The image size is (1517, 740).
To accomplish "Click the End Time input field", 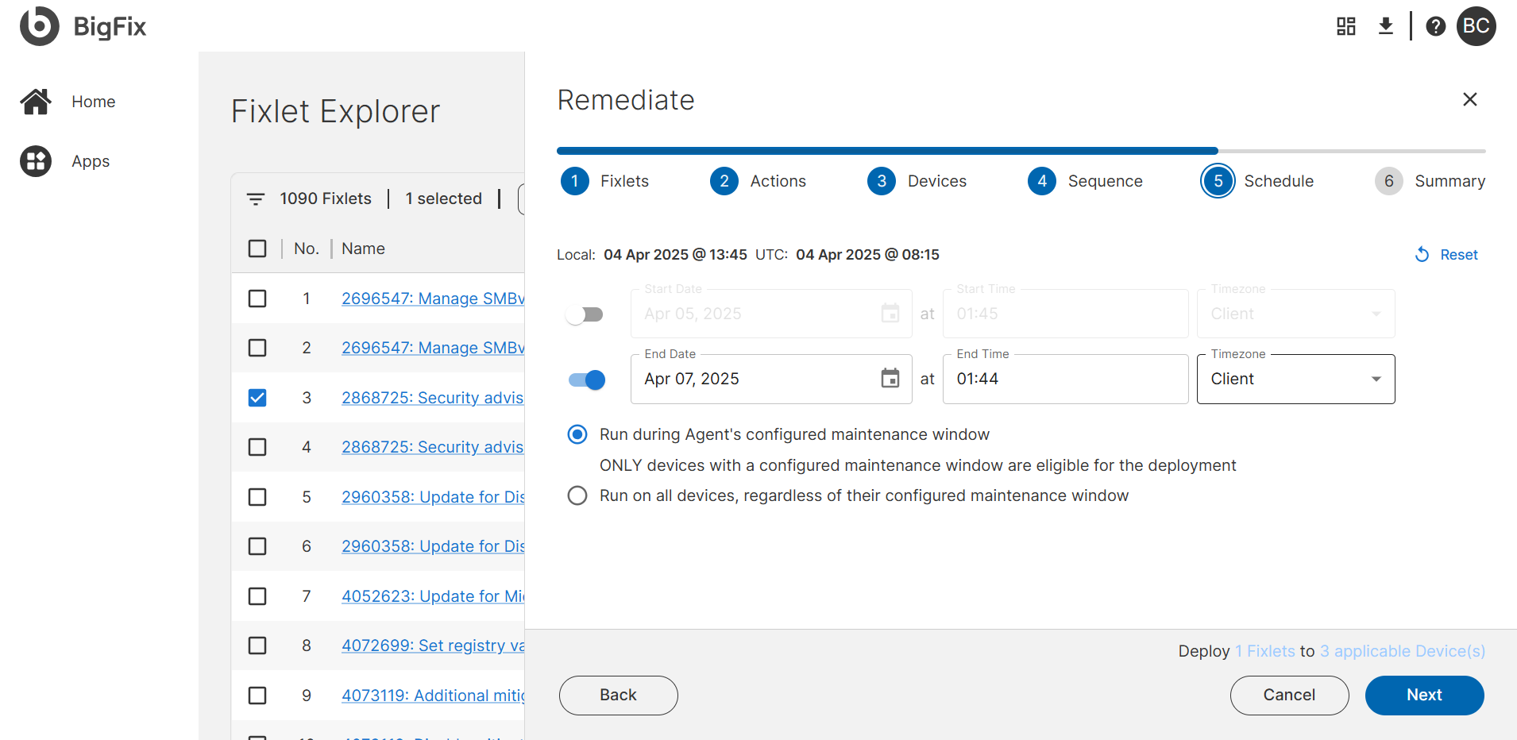I will [1064, 379].
